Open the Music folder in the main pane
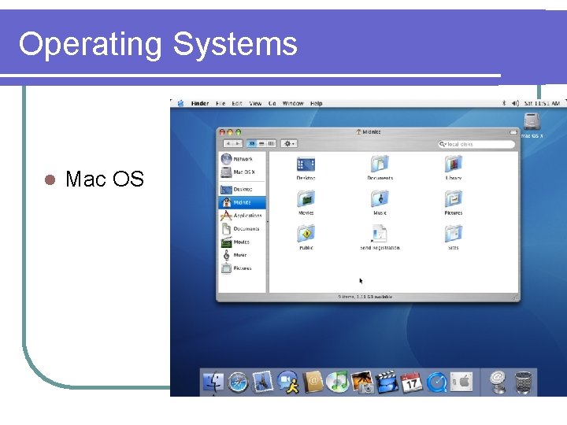Image resolution: width=567 pixels, height=425 pixels. pos(380,203)
